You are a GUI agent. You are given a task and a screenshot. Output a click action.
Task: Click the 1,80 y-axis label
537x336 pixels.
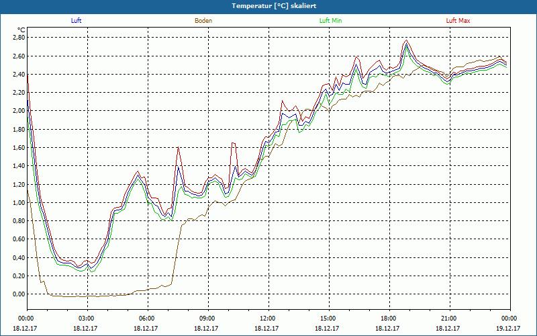click(x=19, y=129)
